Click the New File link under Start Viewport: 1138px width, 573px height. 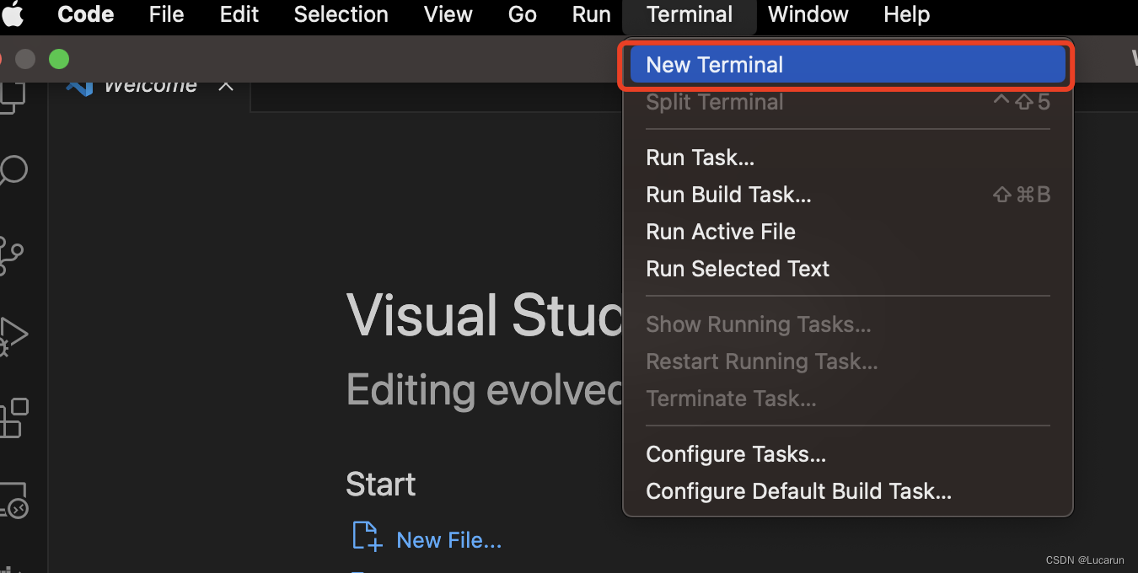pyautogui.click(x=448, y=539)
